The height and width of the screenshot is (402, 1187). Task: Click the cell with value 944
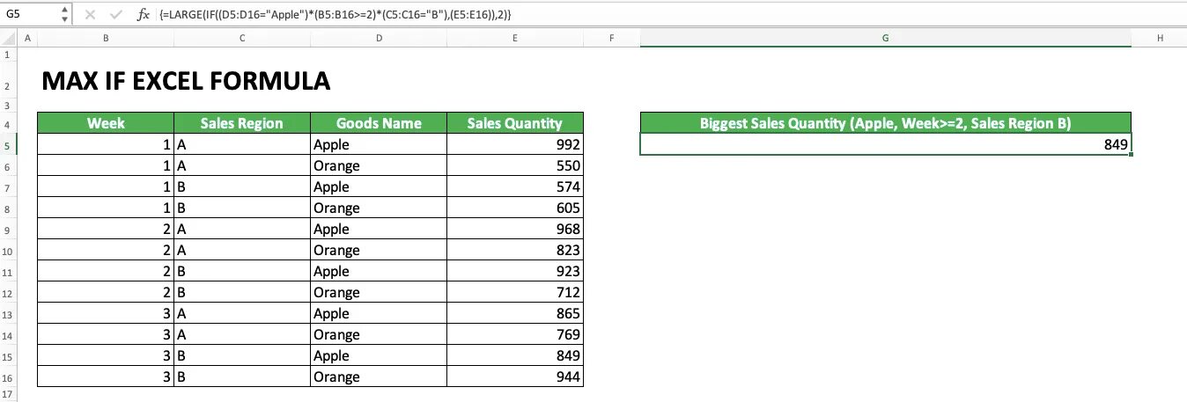click(514, 377)
